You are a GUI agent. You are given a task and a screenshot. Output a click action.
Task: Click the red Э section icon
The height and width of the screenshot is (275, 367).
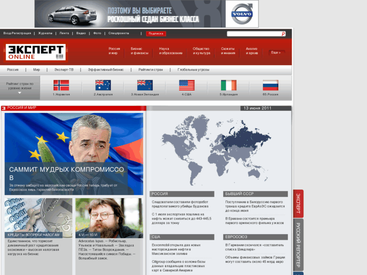(4, 108)
